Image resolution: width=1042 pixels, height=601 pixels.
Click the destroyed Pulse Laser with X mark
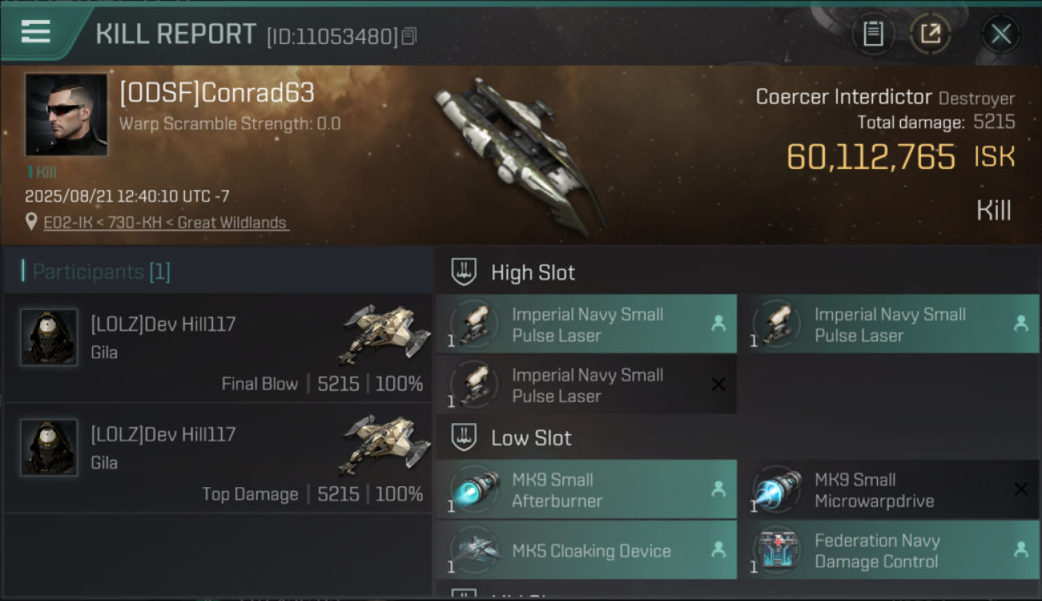[x=587, y=385]
